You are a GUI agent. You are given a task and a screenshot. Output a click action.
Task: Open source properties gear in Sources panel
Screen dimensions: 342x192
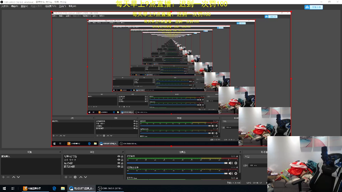tap(75, 177)
